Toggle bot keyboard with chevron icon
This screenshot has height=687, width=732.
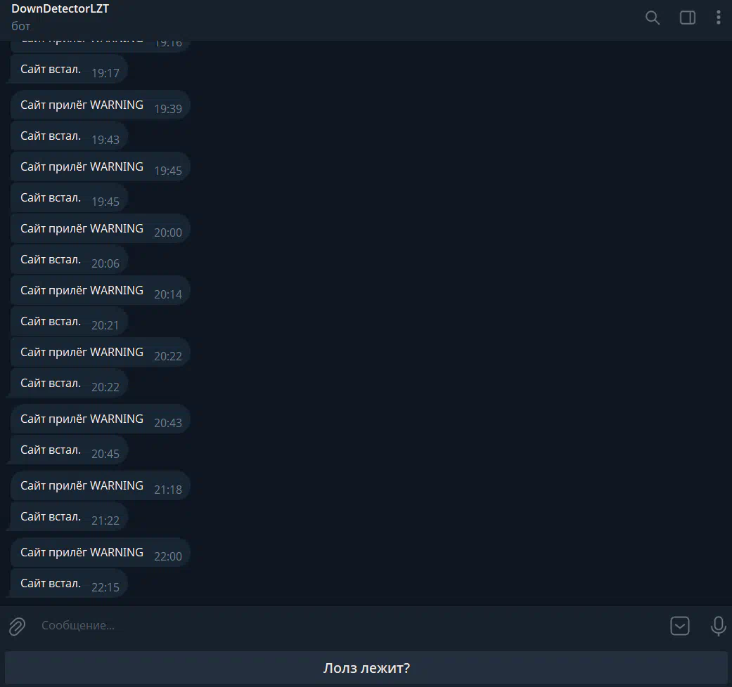click(x=680, y=626)
